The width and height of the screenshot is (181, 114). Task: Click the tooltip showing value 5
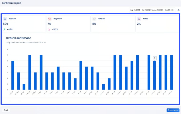(154, 58)
